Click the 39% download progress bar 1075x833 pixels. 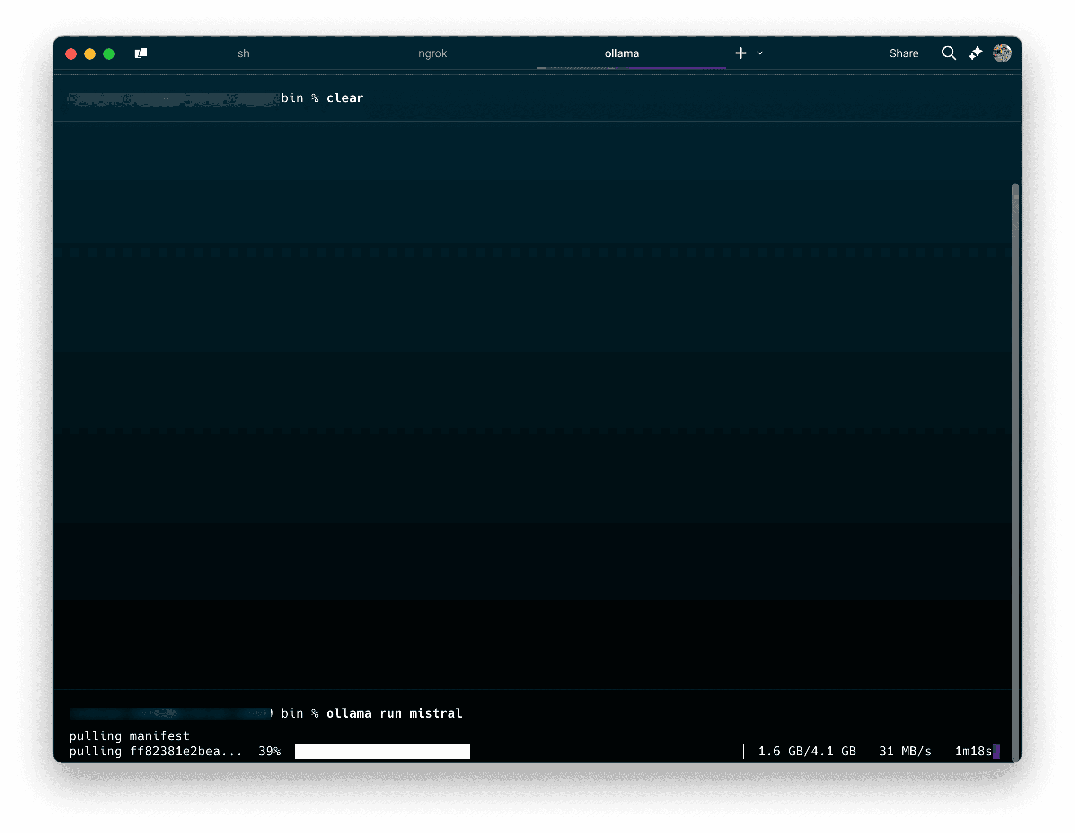click(x=519, y=751)
